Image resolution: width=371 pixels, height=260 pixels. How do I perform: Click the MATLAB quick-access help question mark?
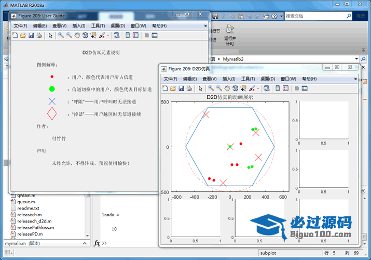coord(274,16)
